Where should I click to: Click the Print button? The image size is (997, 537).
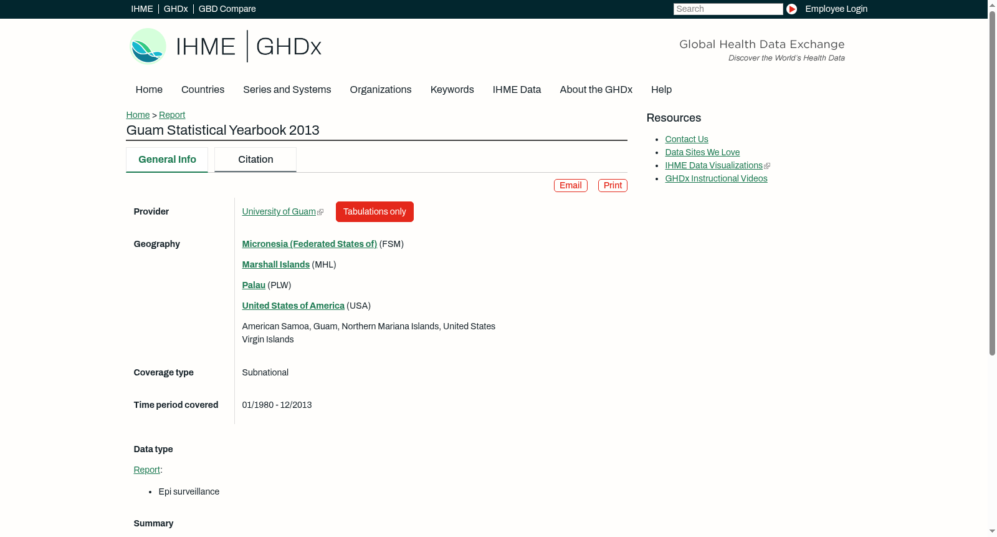pyautogui.click(x=613, y=185)
